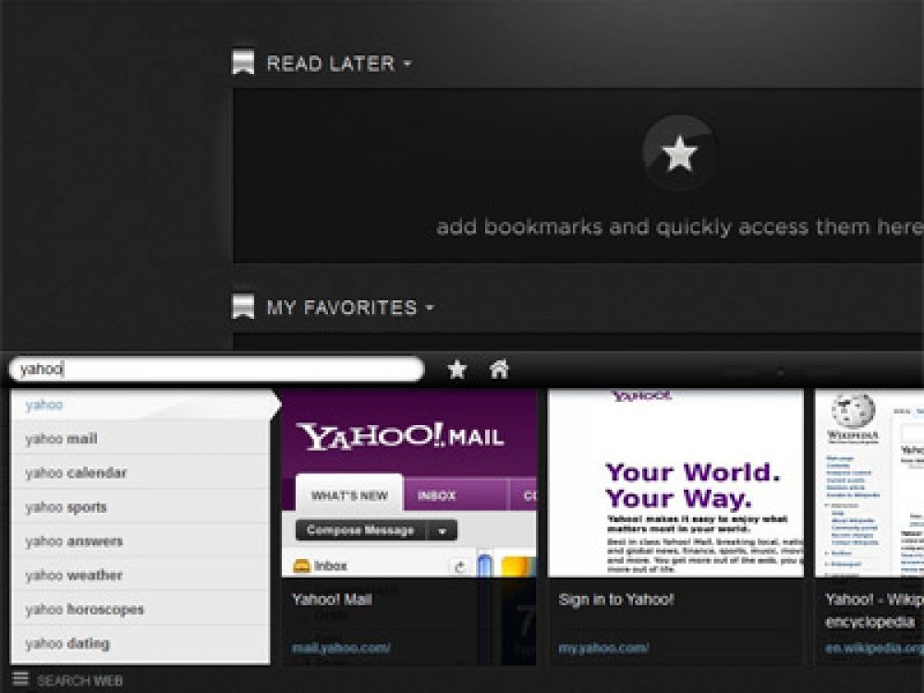Screen dimensions: 924x693
Task: Select the "yahoo" suggestion
Action: 140,405
